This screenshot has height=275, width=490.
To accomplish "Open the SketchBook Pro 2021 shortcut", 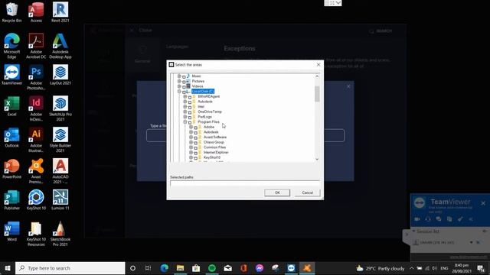I will pyautogui.click(x=60, y=234).
